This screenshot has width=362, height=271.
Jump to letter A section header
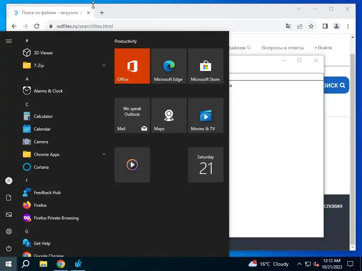pos(27,79)
